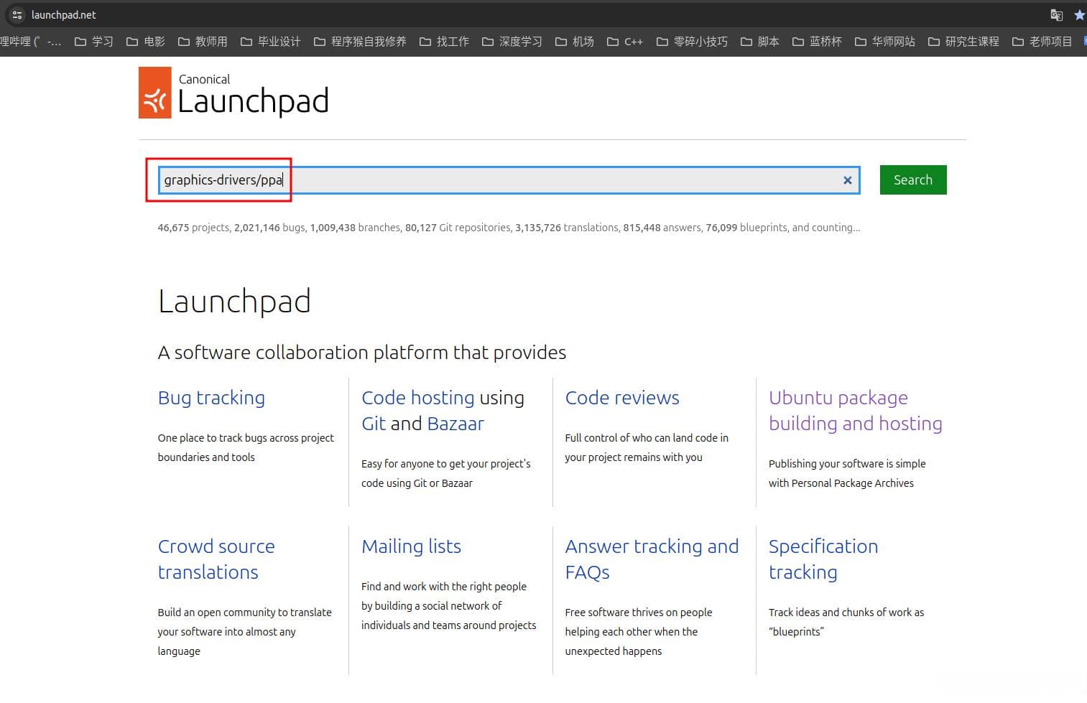The width and height of the screenshot is (1087, 703).
Task: Open the 蓝桥杯 bookmark folder
Action: [x=817, y=42]
